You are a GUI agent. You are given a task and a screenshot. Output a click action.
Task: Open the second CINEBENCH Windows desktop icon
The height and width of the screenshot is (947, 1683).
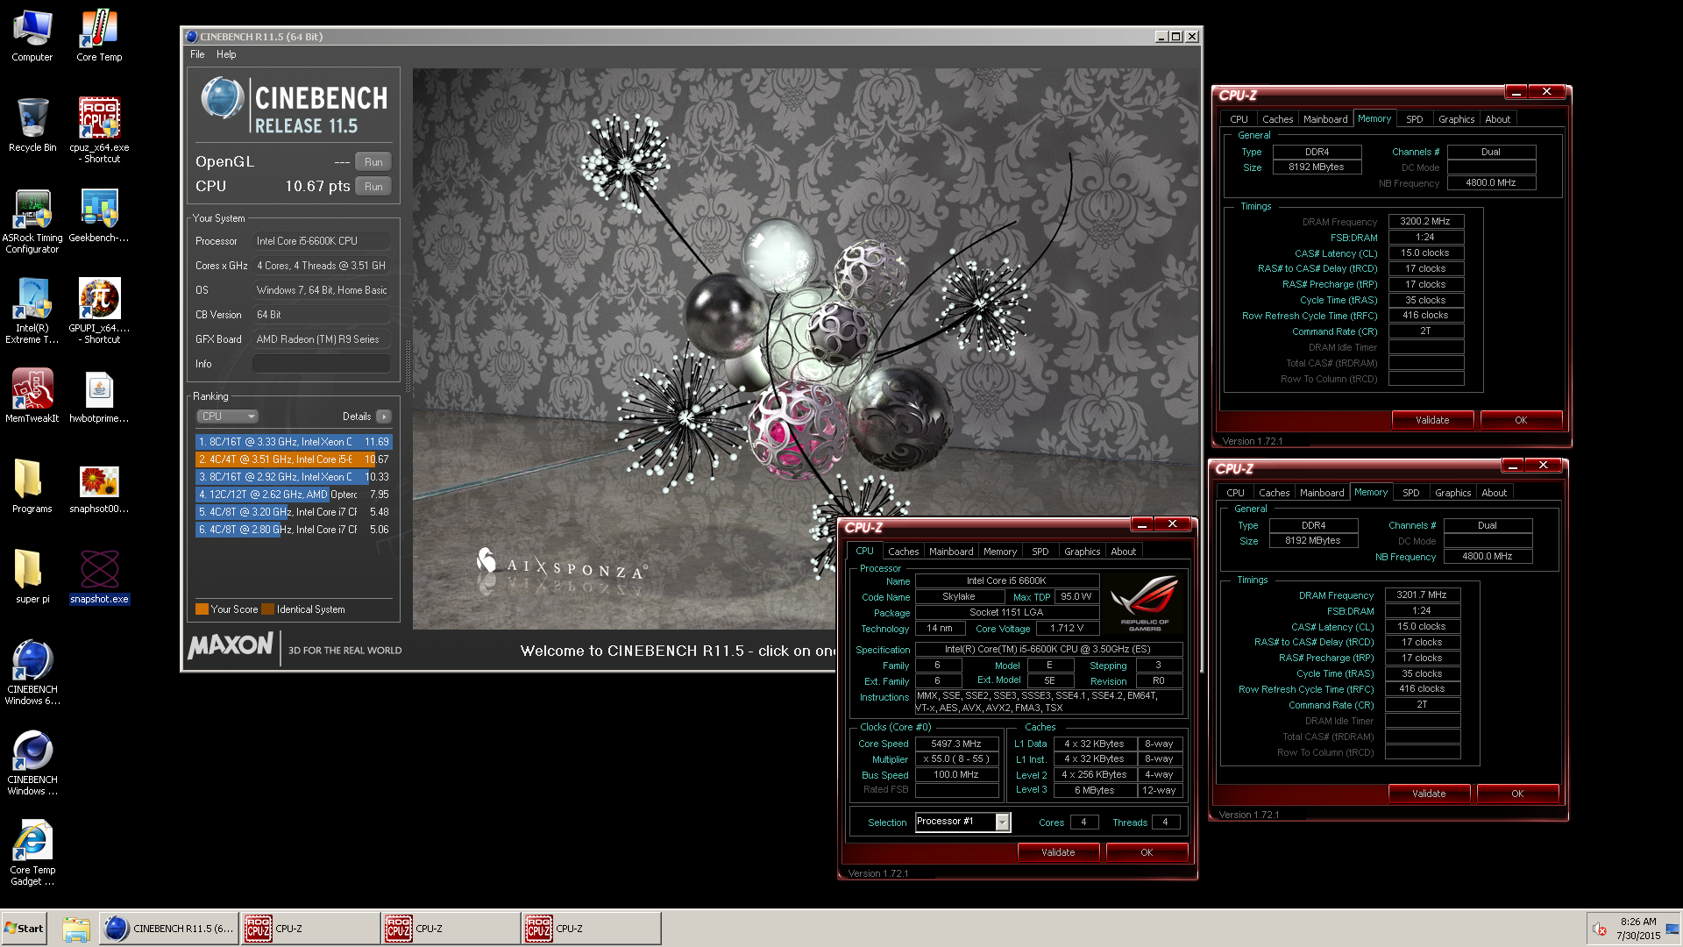[32, 763]
